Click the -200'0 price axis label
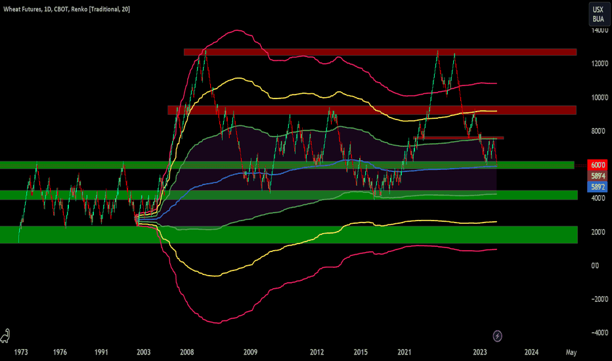612x361 pixels. click(x=600, y=299)
